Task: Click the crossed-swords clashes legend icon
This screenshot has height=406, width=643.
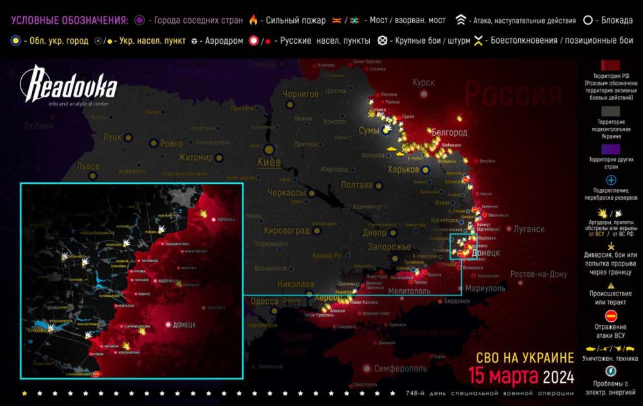Action: tap(479, 41)
